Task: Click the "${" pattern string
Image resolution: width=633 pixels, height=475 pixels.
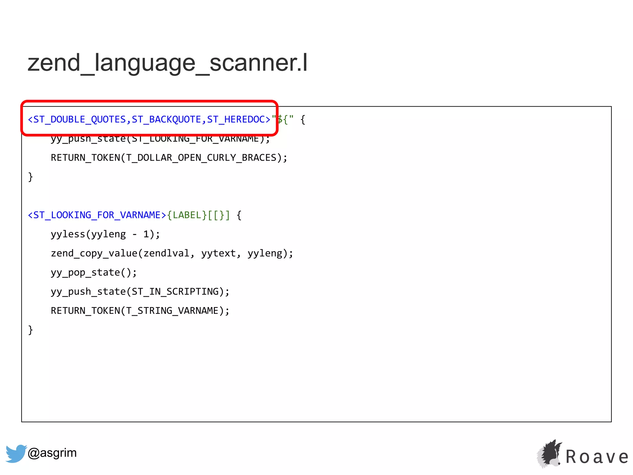Action: (283, 119)
